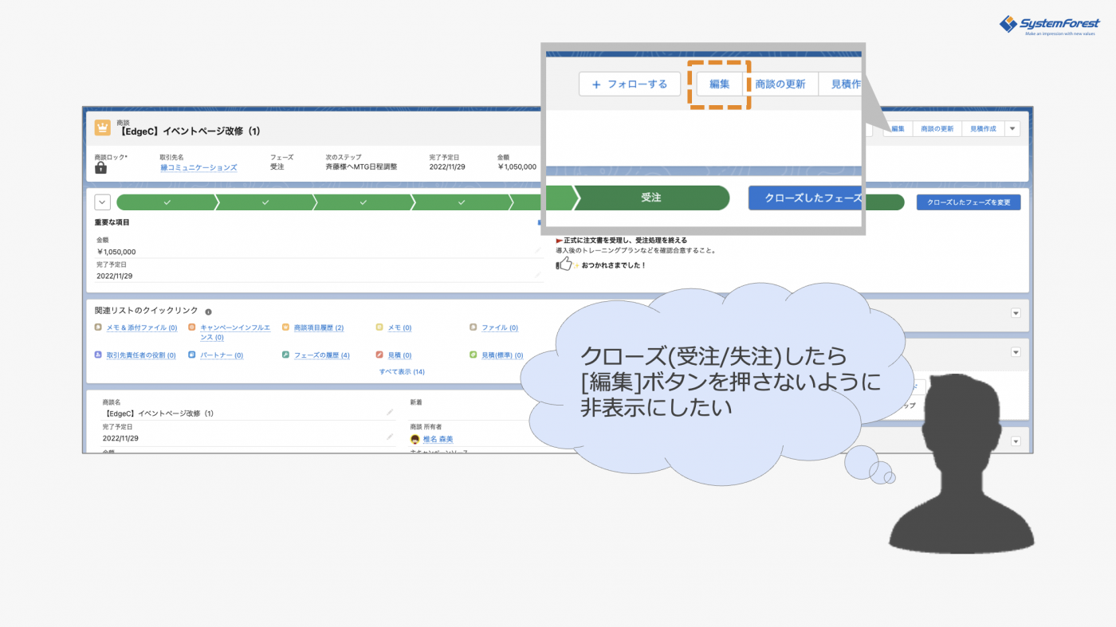1116x627 pixels.
Task: Open the メモ (0) quick link
Action: (x=399, y=327)
